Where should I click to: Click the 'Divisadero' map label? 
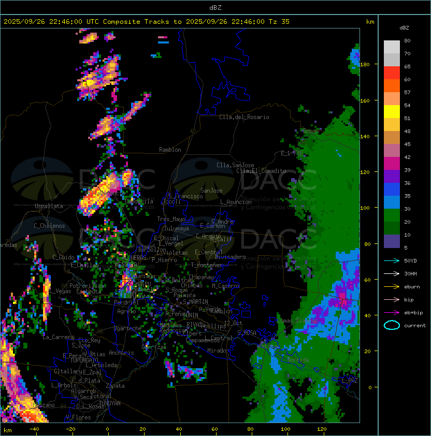click(x=231, y=257)
